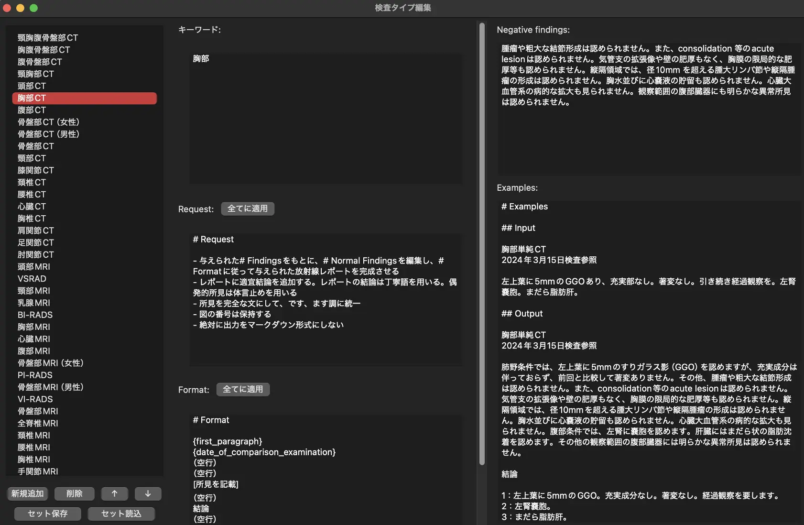Click into the Negative findings text area
804x525 pixels.
(x=648, y=139)
